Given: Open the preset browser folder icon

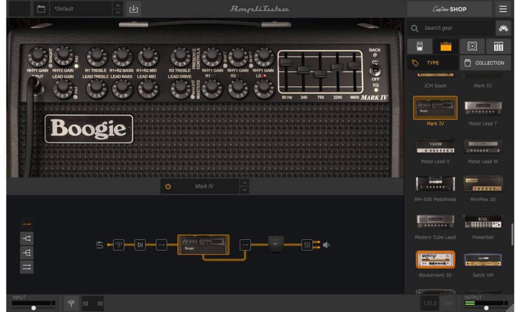Looking at the screenshot, I should (x=41, y=9).
